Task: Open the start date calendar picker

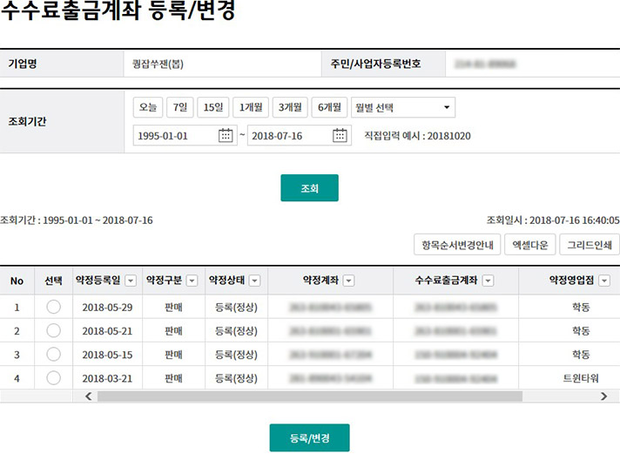Action: pyautogui.click(x=226, y=135)
